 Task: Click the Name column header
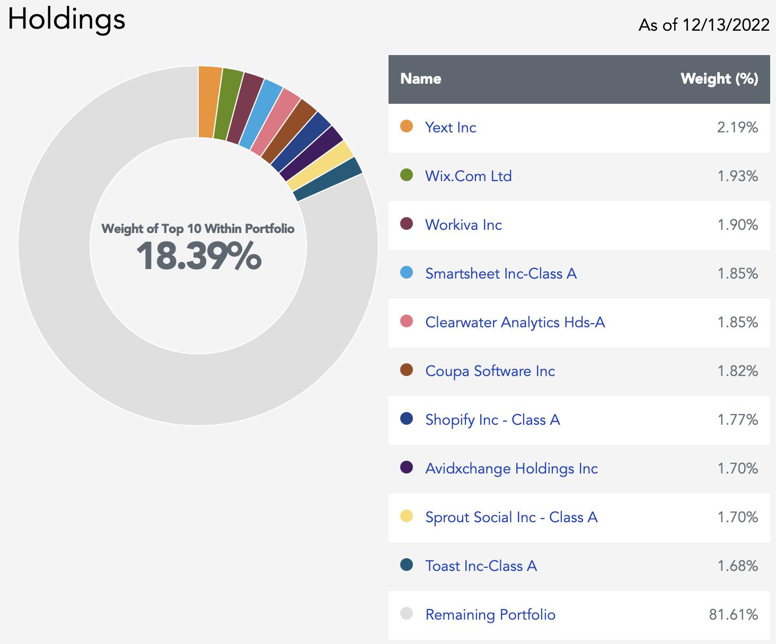[x=421, y=78]
